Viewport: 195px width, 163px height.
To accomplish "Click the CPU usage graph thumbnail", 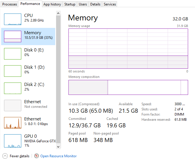I will pyautogui.click(x=13, y=19).
